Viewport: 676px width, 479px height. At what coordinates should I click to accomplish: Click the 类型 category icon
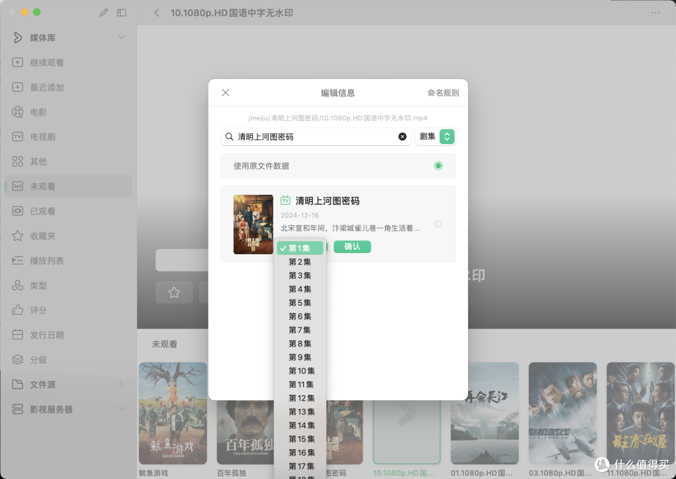pos(18,286)
